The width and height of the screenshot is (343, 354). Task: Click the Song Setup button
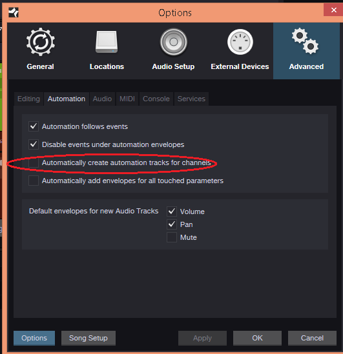[88, 338]
